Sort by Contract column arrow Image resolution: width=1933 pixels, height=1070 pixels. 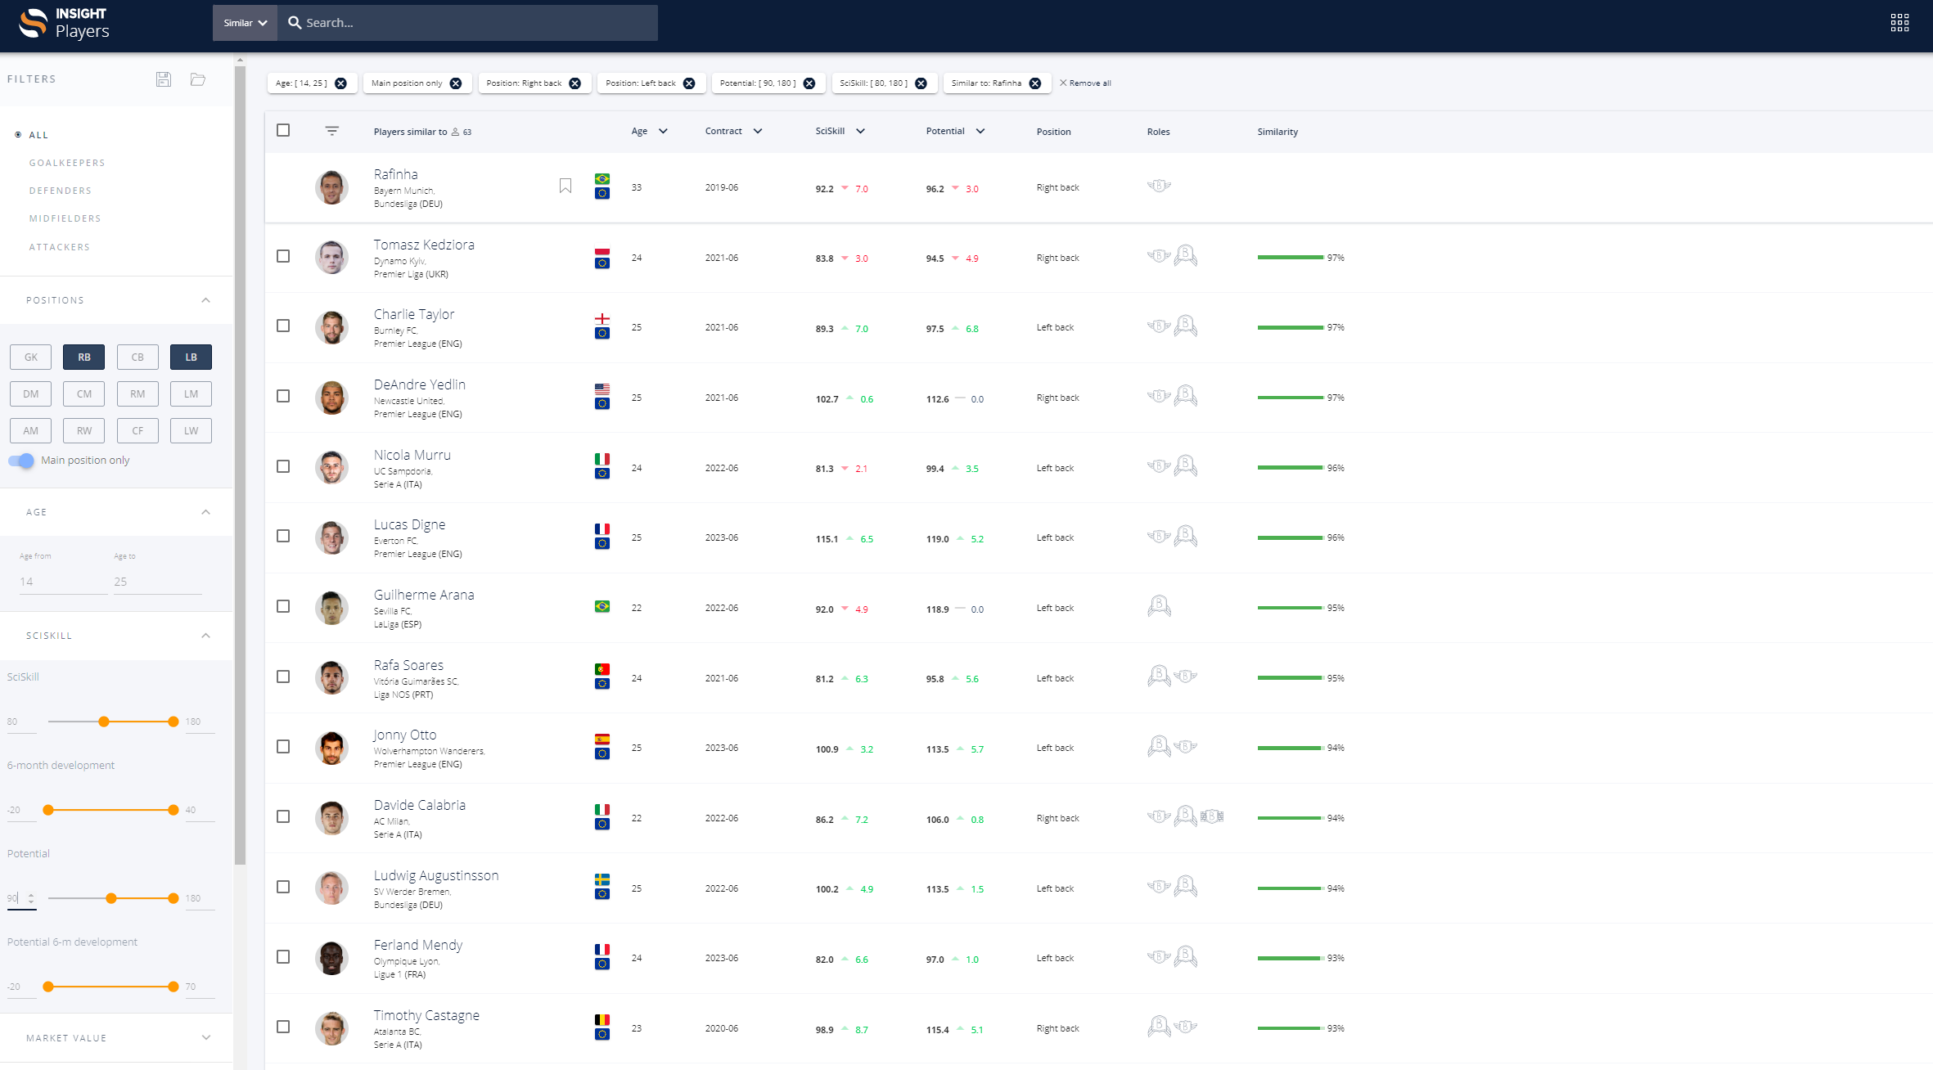758,131
